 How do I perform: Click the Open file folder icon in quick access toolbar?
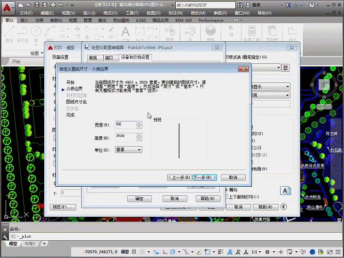click(28, 5)
